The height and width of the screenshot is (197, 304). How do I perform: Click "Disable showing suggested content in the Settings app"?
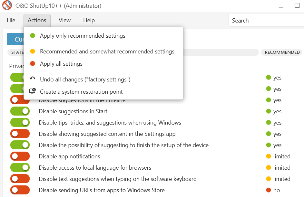coord(107,134)
